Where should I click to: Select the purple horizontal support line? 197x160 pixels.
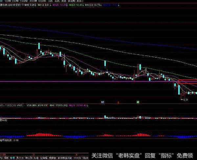pyautogui.click(x=66, y=81)
